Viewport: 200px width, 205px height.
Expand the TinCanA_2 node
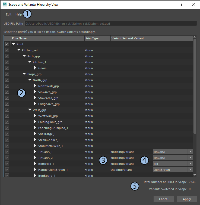point(35,157)
